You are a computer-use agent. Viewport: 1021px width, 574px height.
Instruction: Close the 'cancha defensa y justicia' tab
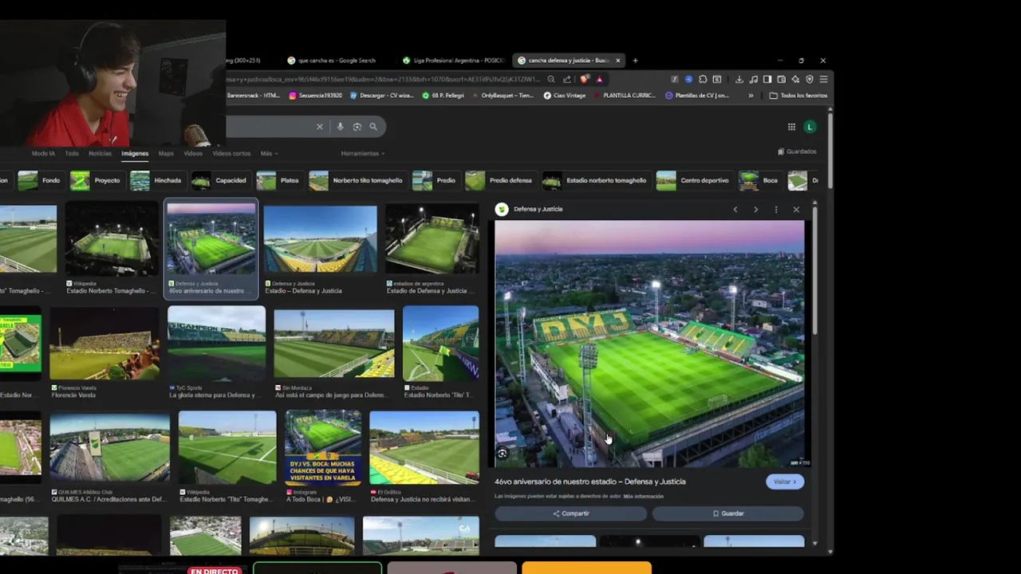tap(617, 61)
